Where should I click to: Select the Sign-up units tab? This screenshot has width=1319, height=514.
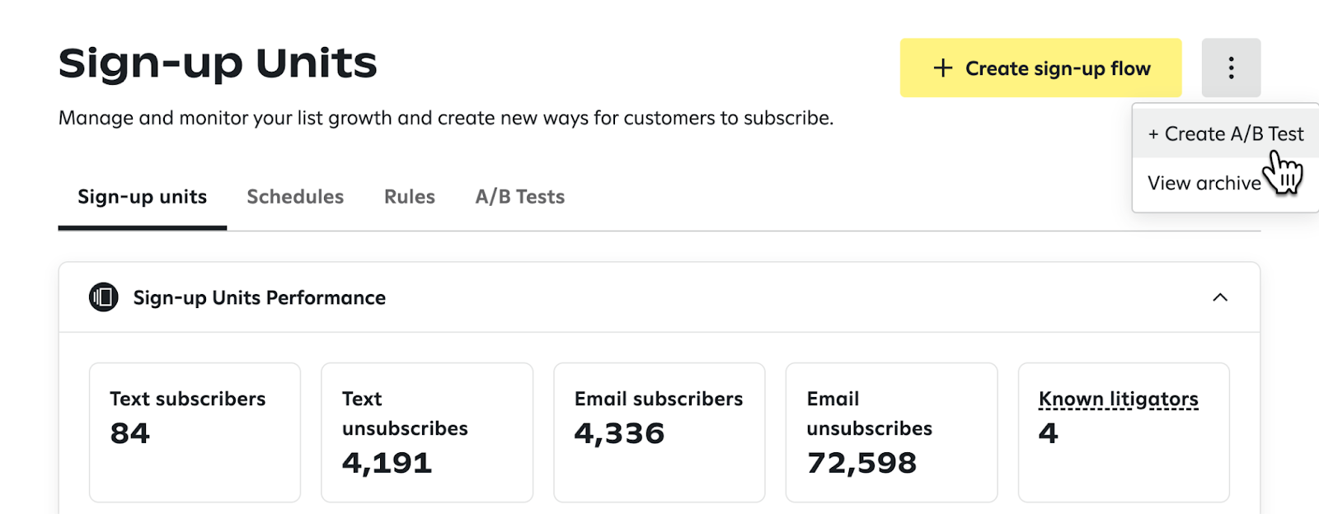coord(142,197)
